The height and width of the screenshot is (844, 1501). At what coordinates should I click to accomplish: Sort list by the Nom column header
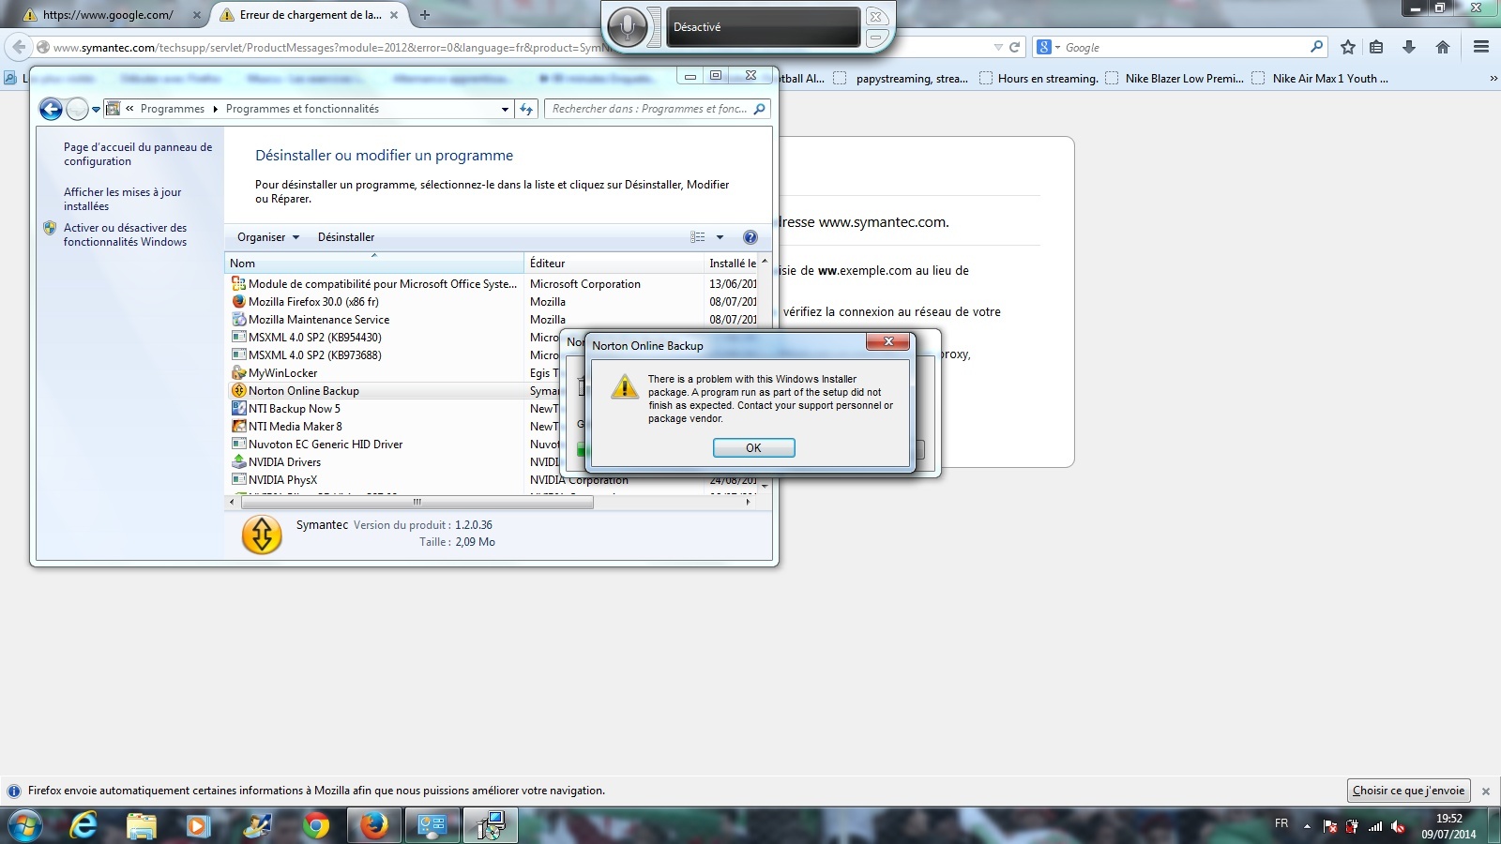[374, 264]
